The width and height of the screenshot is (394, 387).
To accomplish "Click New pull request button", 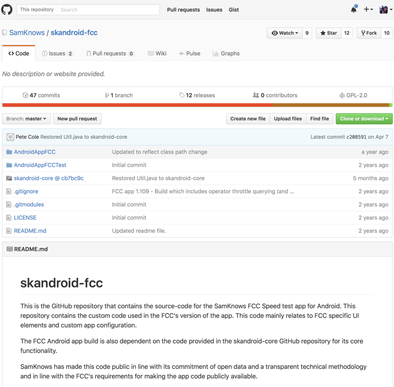I will pos(77,119).
